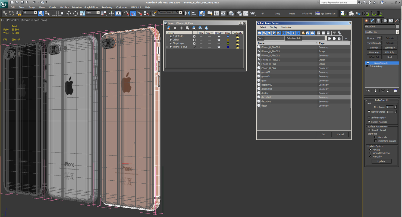Open the Utilities hammer panel tab

397,21
